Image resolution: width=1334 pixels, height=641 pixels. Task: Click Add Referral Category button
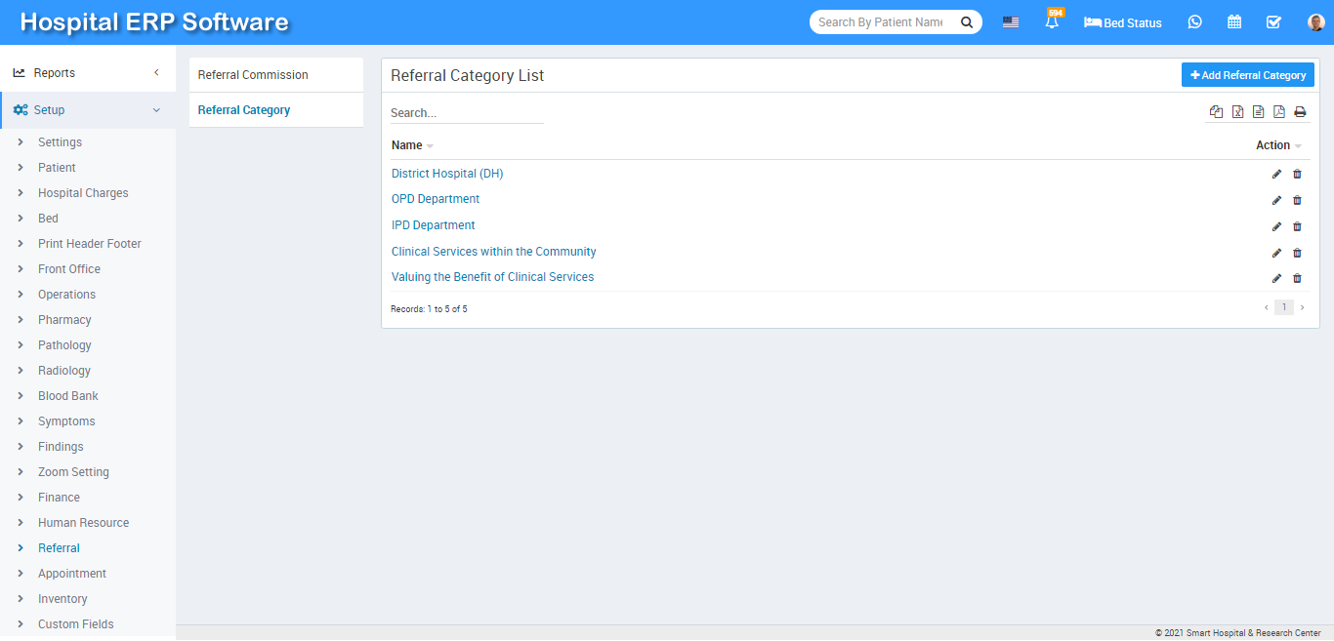tap(1247, 75)
